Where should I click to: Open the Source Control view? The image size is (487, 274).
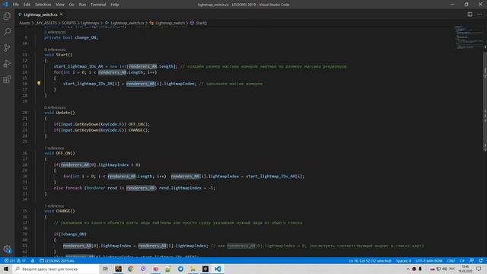[7, 47]
